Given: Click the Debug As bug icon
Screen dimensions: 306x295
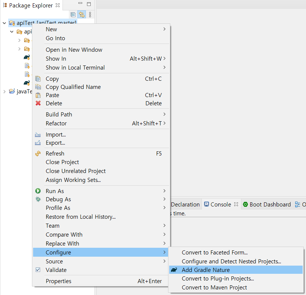Looking at the screenshot, I should pyautogui.click(x=38, y=199).
